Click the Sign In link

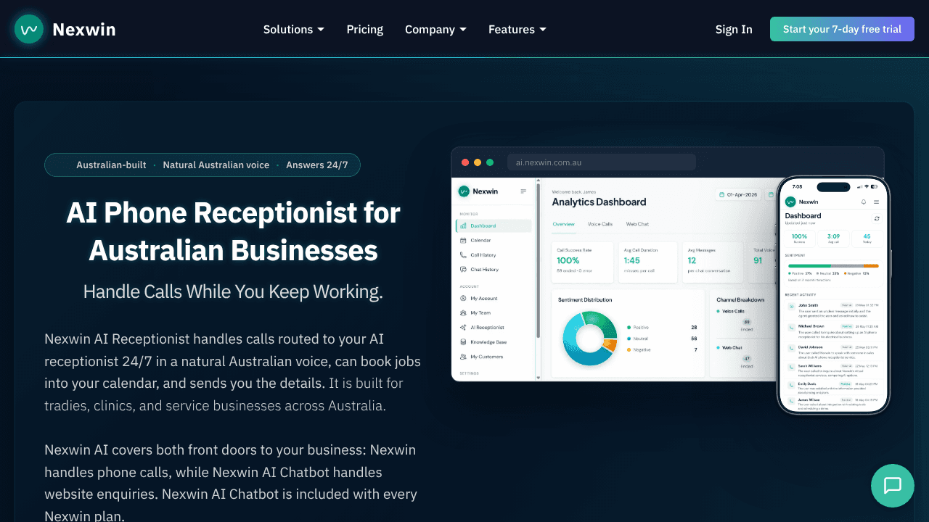click(734, 29)
